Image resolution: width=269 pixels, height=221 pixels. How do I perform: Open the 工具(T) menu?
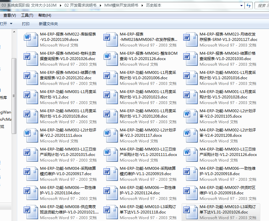(27, 15)
